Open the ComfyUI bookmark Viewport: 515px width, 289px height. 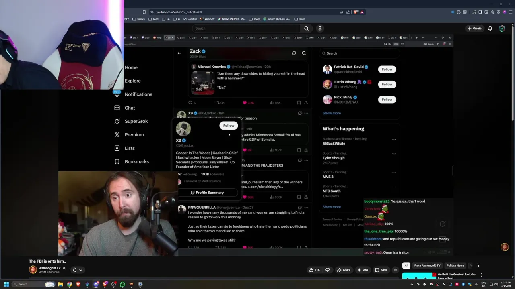click(190, 19)
